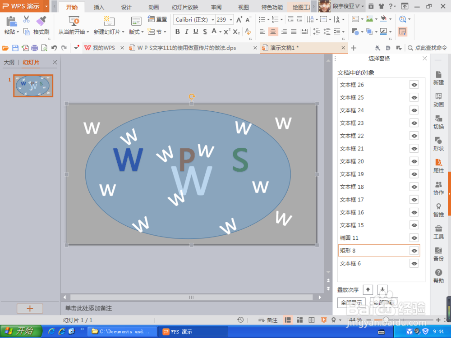451x338 pixels.
Task: Open the 属性 properties sidebar panel
Action: [x=438, y=166]
